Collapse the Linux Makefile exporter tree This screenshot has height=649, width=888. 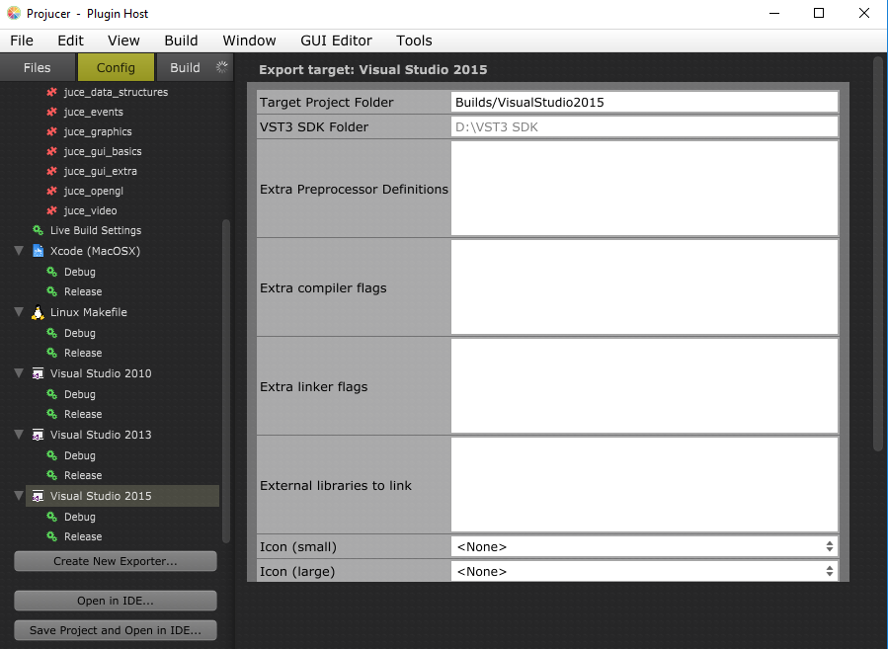19,311
